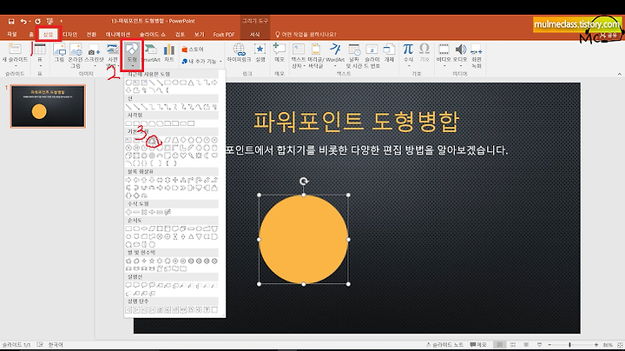Insert a SmartArt graphic
The image size is (625, 351).
[151, 53]
